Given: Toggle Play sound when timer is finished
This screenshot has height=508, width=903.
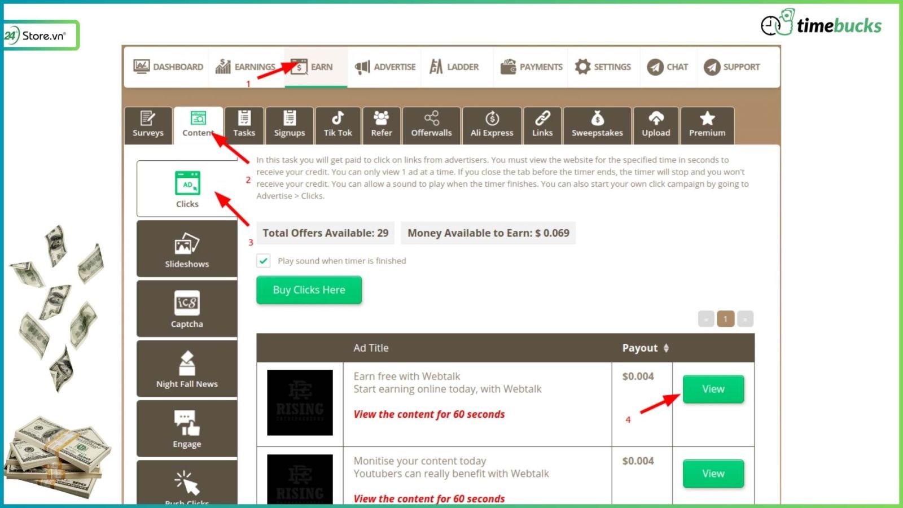Looking at the screenshot, I should click(263, 261).
